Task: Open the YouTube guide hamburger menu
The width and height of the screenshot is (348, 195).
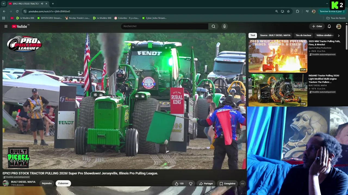Action: click(6, 26)
